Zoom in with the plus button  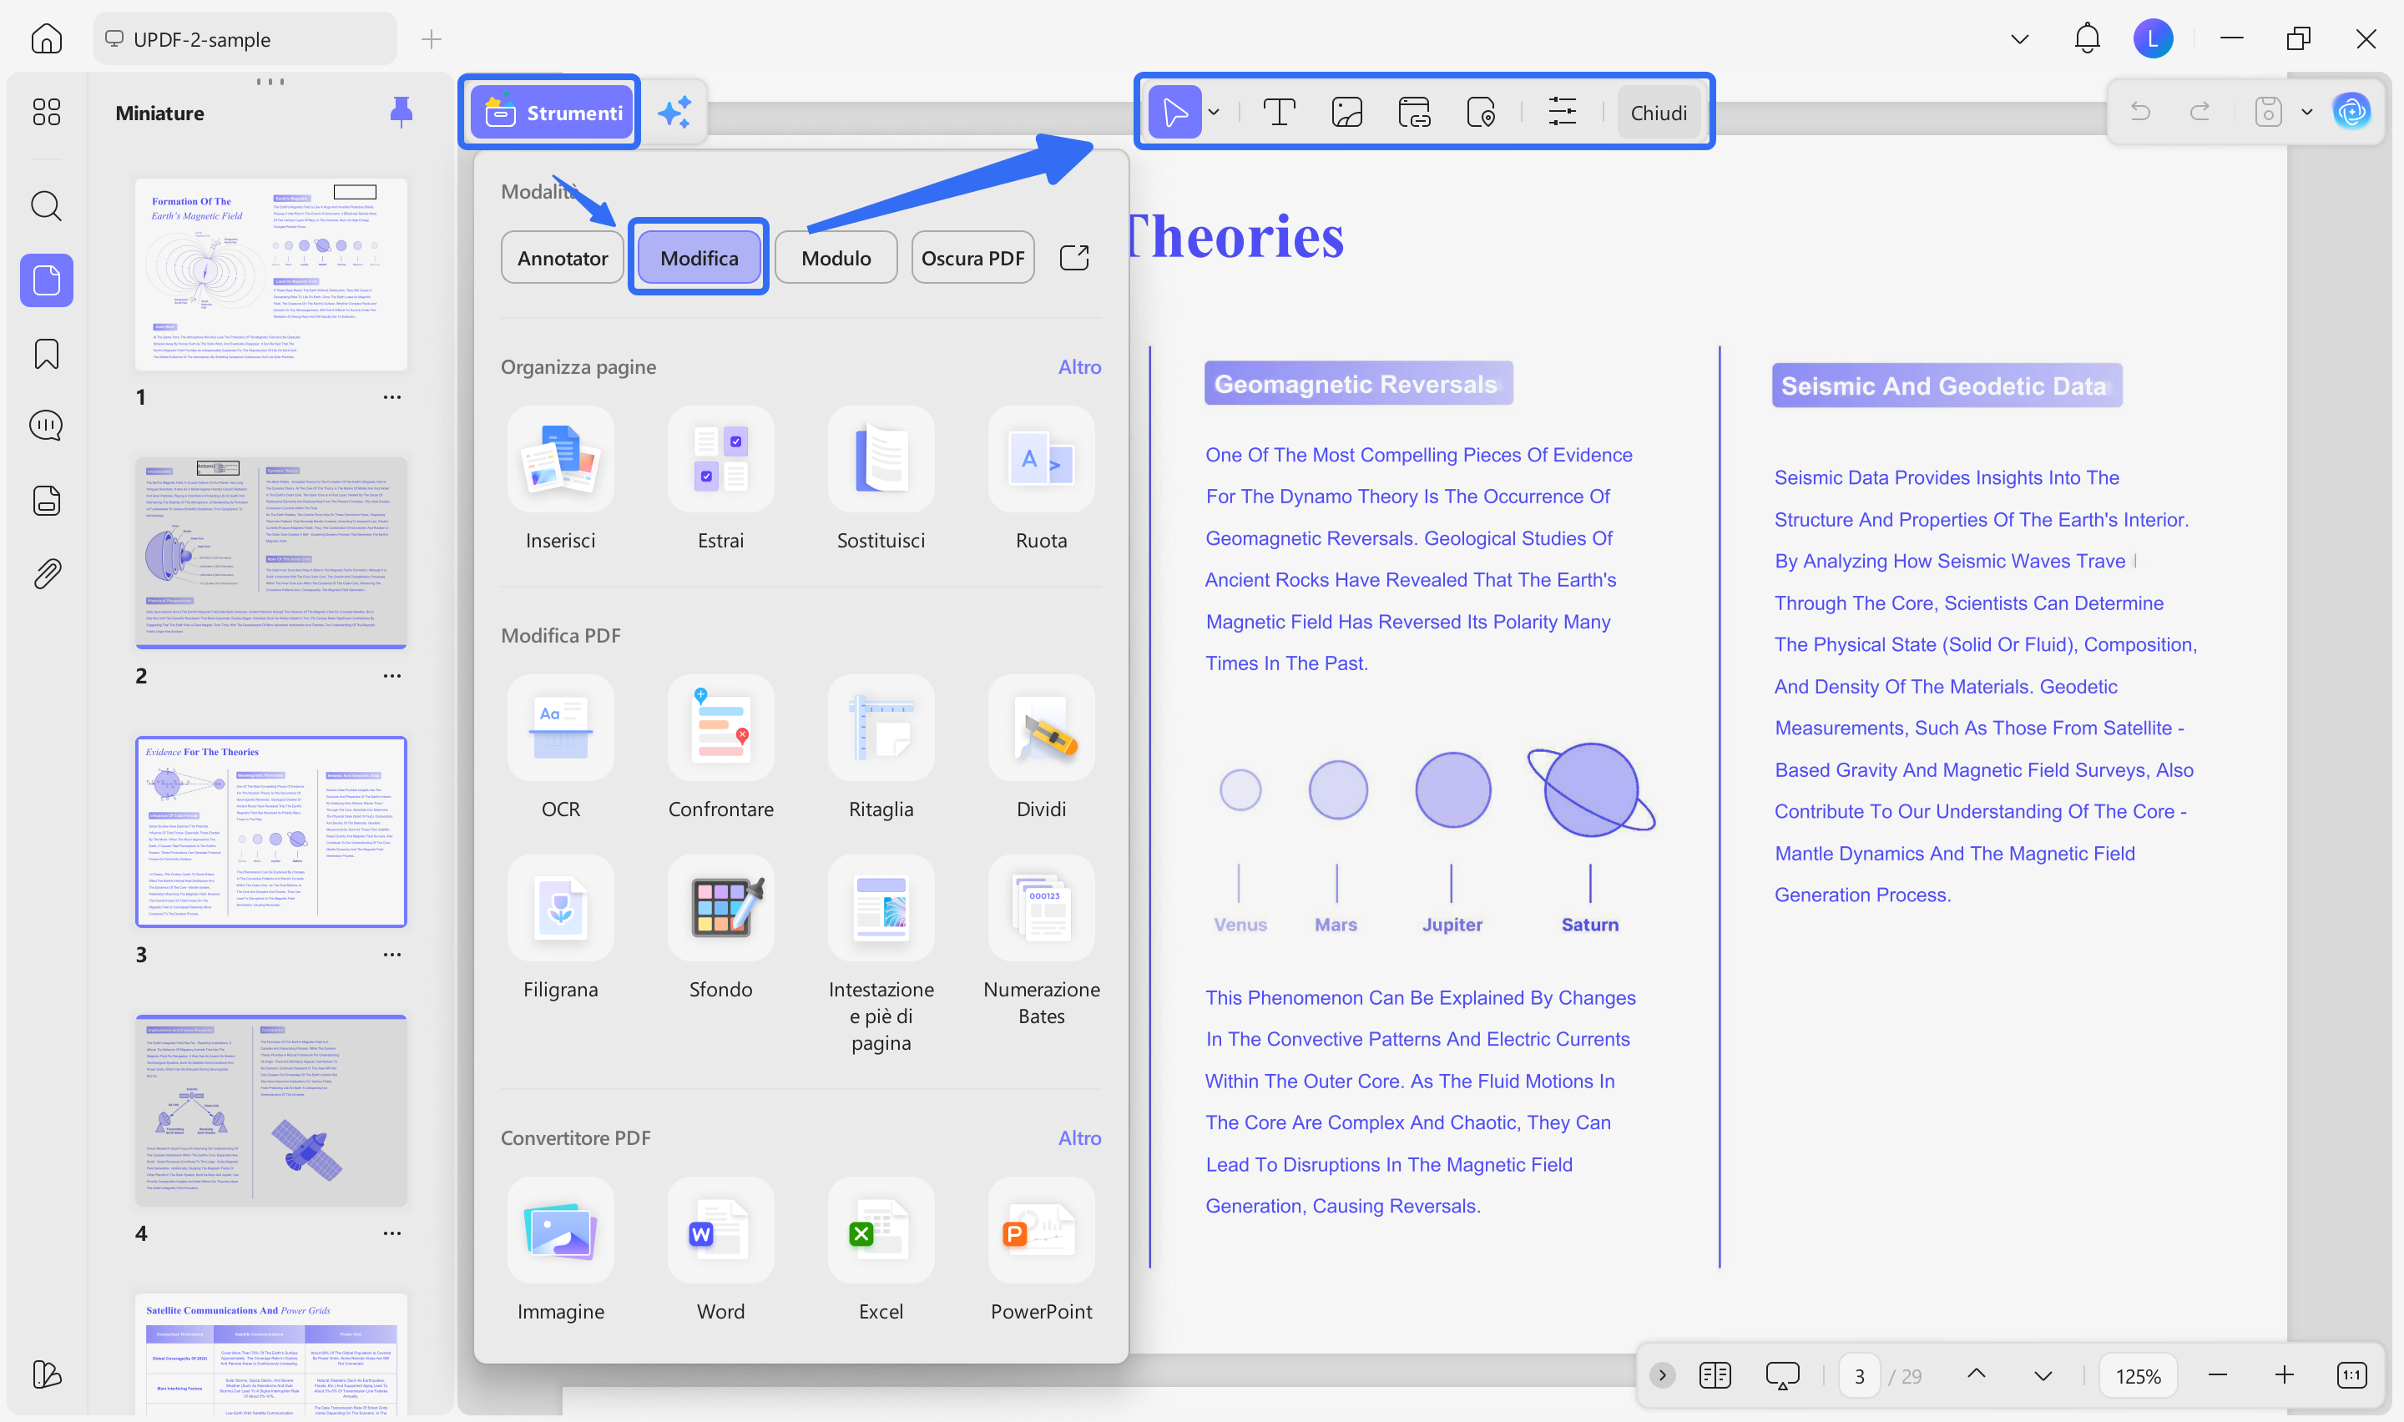[x=2285, y=1375]
